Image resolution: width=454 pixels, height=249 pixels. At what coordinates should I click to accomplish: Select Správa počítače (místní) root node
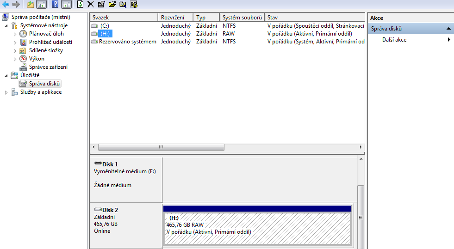(x=41, y=17)
